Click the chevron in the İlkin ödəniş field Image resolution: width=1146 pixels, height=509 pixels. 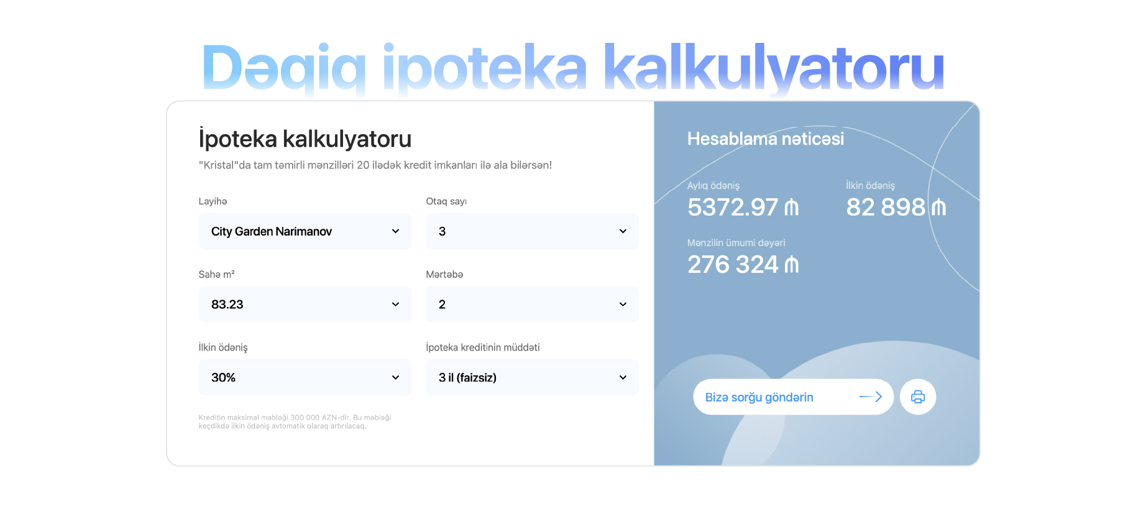click(395, 378)
